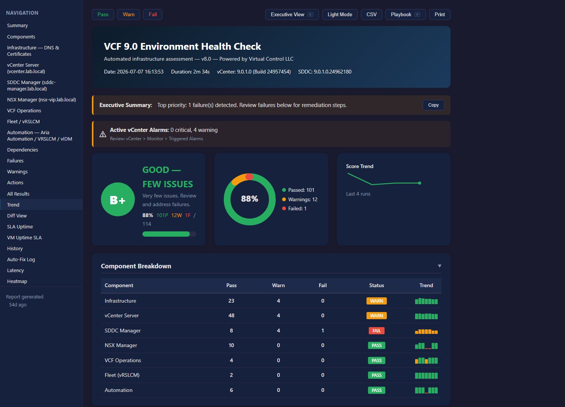Click the Infrastructure WARN status badge
This screenshot has width=565, height=407.
click(x=377, y=301)
